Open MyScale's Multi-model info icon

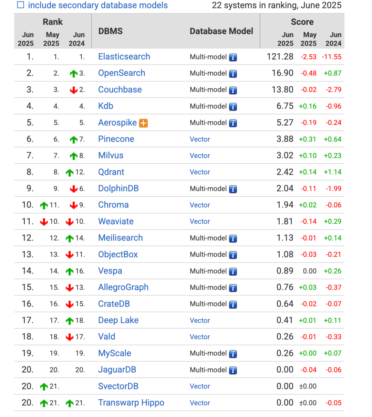[x=233, y=354]
